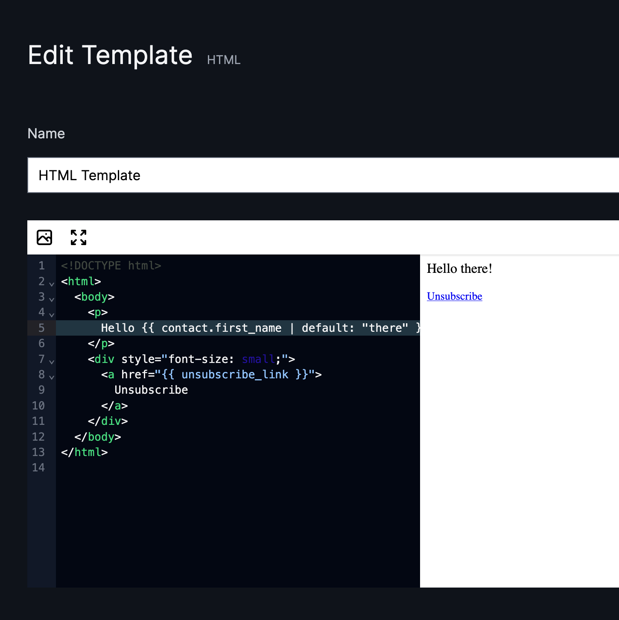This screenshot has width=619, height=620.
Task: Click the Unsubscribe text on line 9
Action: tap(151, 390)
